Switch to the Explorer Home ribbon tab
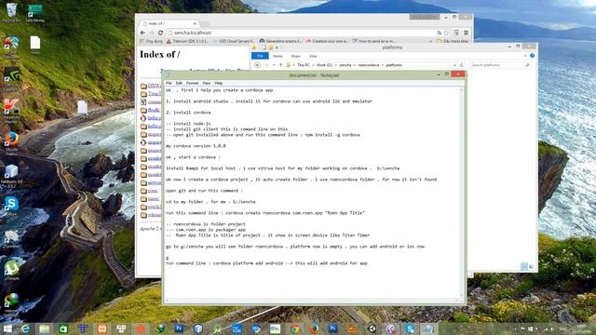Screen dimensions: 596x335 click(278, 56)
